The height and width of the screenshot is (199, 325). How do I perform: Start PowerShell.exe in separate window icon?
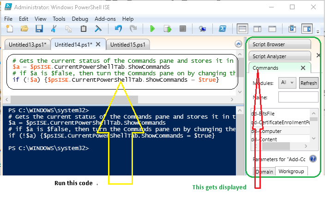click(x=223, y=29)
